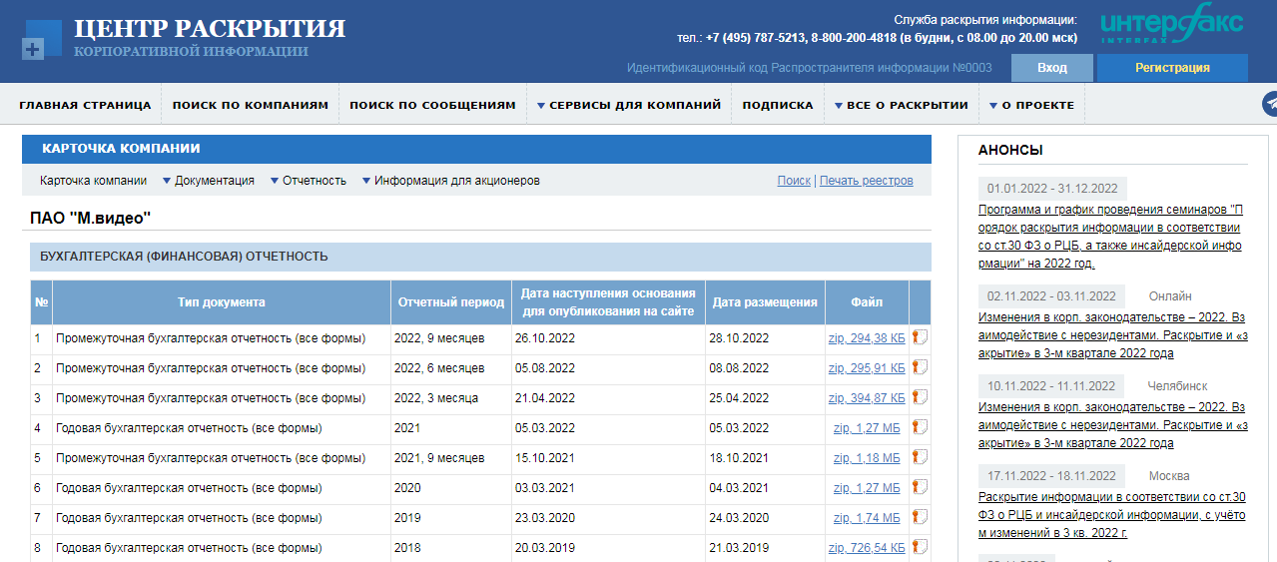The image size is (1277, 562).
Task: Download the zip, 294,38 КБ file
Action: [866, 338]
